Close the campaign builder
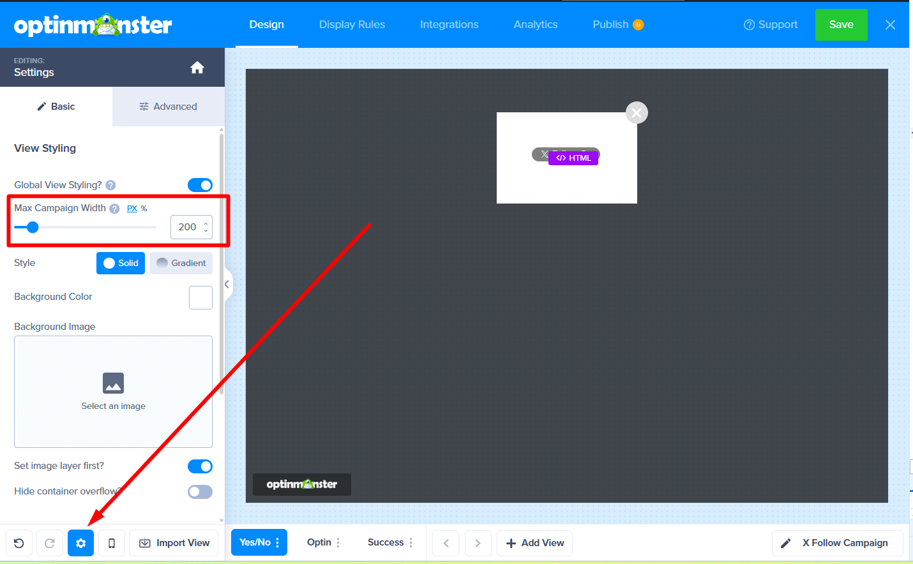The width and height of the screenshot is (913, 564). click(890, 25)
